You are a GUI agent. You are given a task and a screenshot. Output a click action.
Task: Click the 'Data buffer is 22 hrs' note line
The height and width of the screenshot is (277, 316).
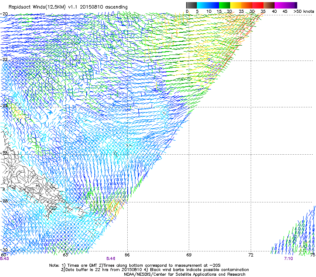coord(155,270)
